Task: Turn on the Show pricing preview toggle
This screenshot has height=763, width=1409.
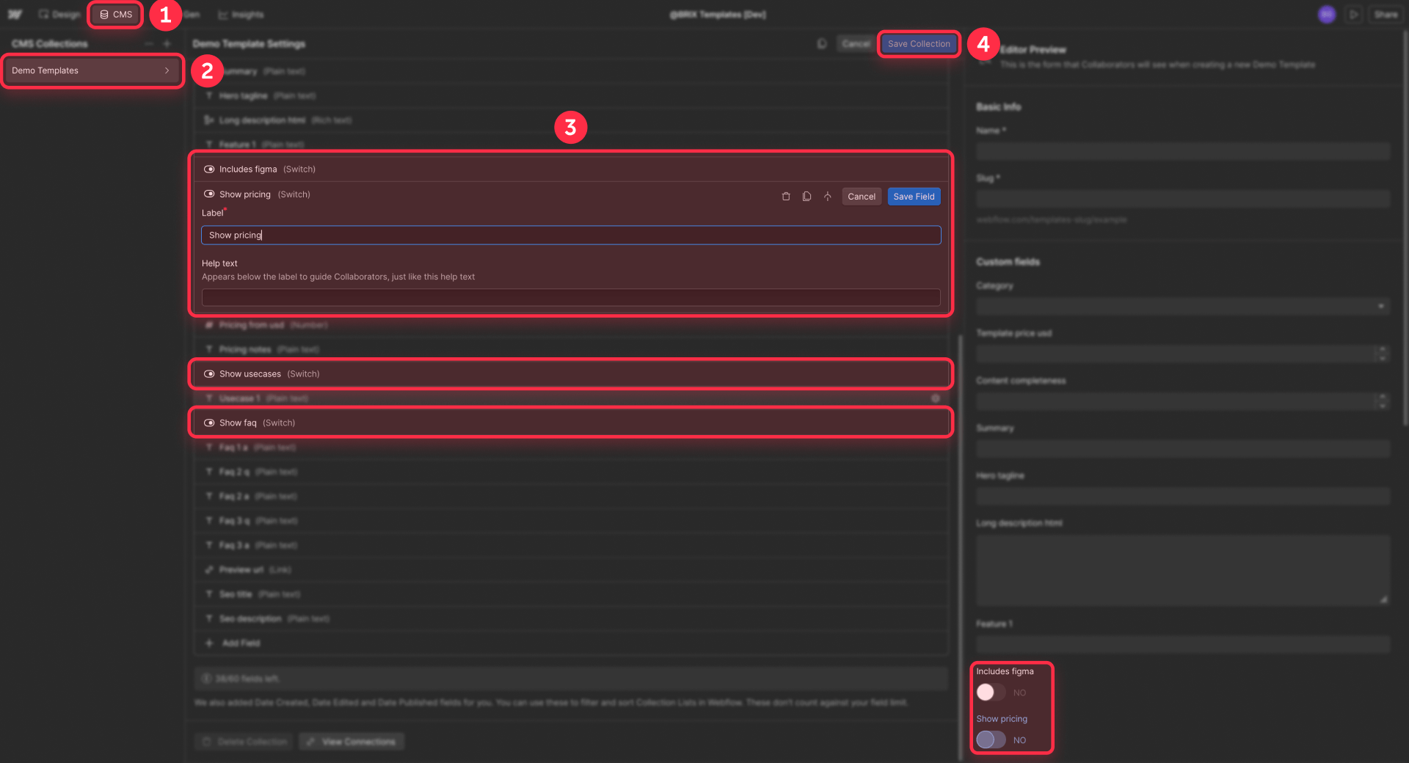Action: point(990,740)
